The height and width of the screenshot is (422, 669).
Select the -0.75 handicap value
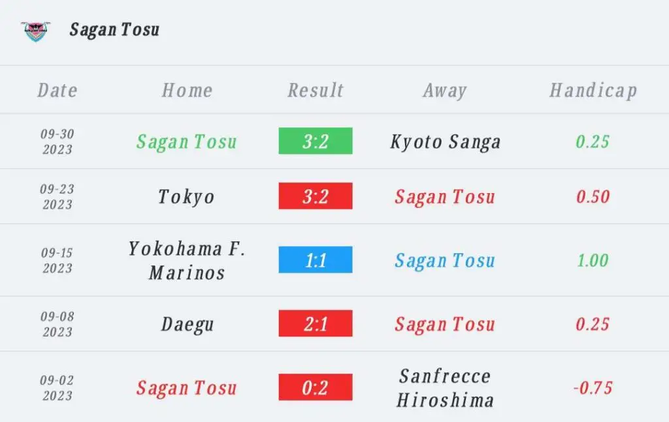[x=593, y=387]
